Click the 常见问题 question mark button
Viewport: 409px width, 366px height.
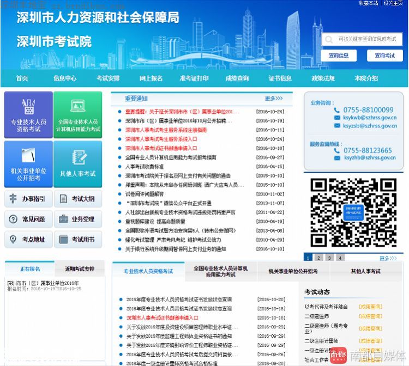coord(28,219)
